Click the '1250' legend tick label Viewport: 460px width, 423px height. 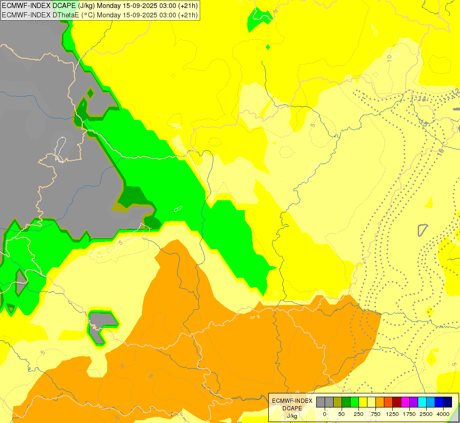392,414
